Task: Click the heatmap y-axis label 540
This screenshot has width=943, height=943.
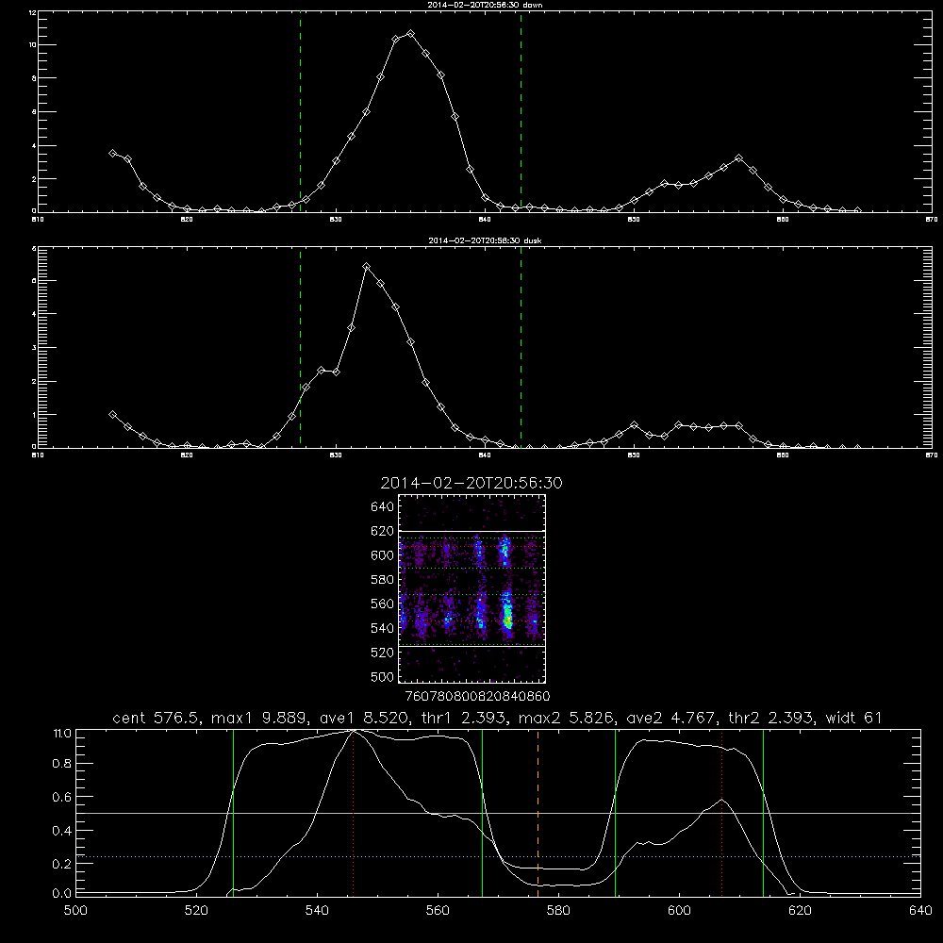Action: coord(383,628)
